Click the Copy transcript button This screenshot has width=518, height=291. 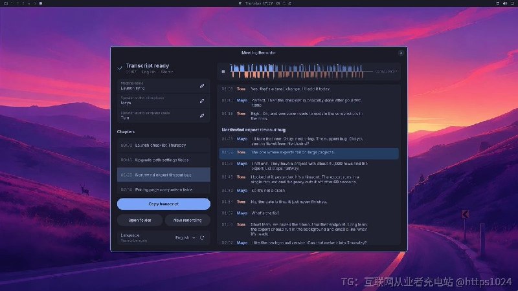point(164,204)
